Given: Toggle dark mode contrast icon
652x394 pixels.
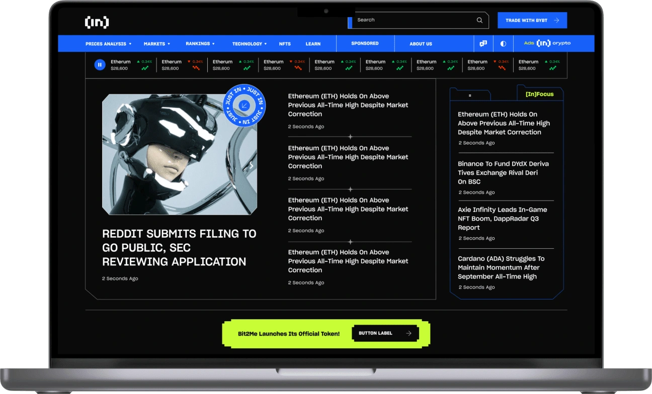Looking at the screenshot, I should pyautogui.click(x=503, y=44).
